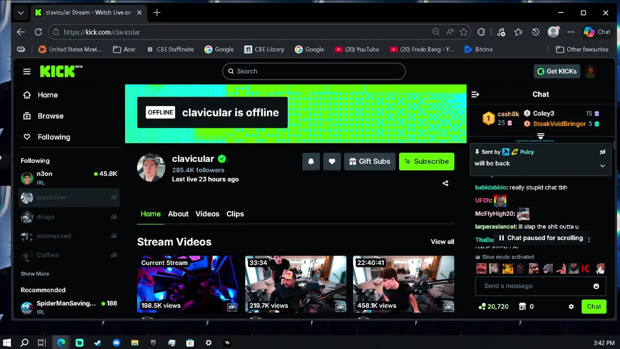The image size is (620, 349).
Task: Open the browser extensions icon
Action: [x=481, y=32]
